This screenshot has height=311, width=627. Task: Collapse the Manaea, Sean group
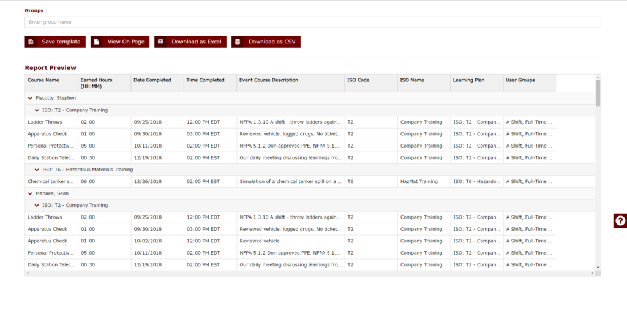(29, 193)
